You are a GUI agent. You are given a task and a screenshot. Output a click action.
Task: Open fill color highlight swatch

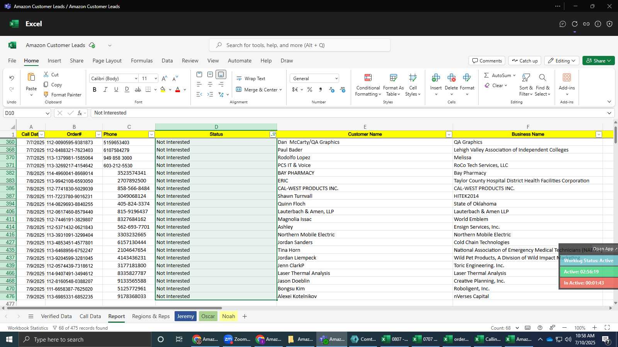coord(163,89)
